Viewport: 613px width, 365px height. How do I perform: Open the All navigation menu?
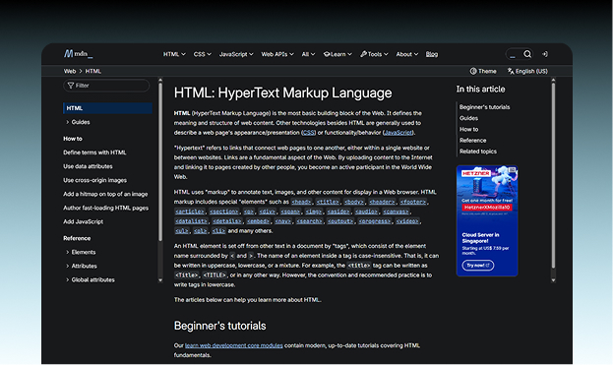click(x=308, y=54)
